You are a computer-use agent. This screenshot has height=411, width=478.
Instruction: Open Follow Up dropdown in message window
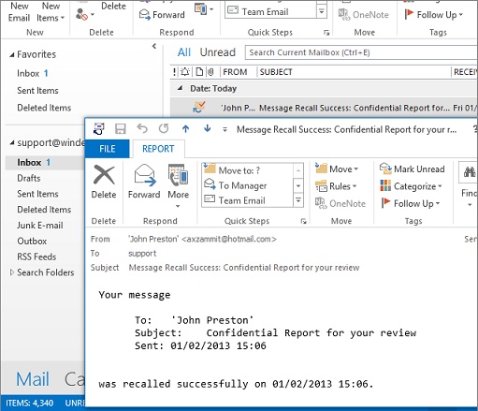pos(410,203)
